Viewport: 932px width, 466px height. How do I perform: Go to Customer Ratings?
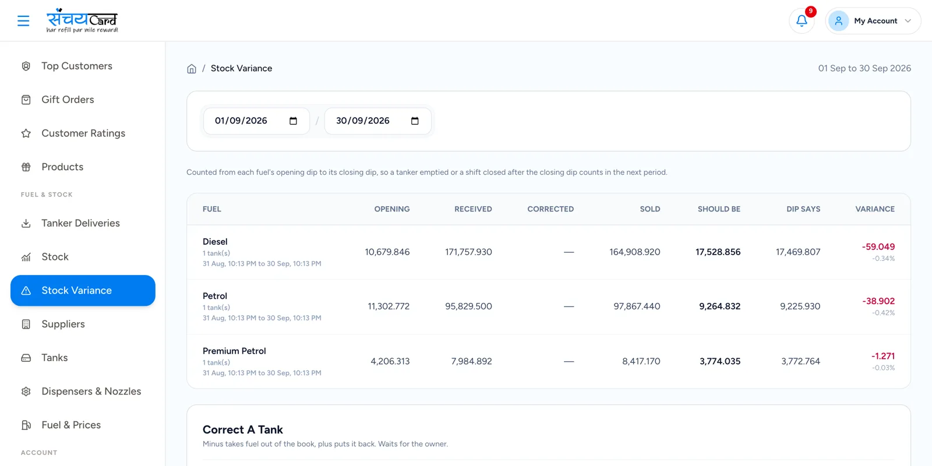coord(83,133)
